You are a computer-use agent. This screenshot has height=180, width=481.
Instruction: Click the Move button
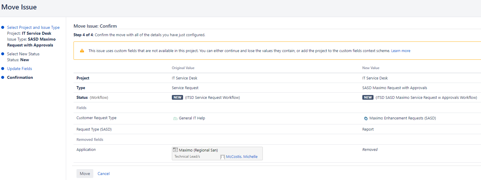tap(85, 174)
